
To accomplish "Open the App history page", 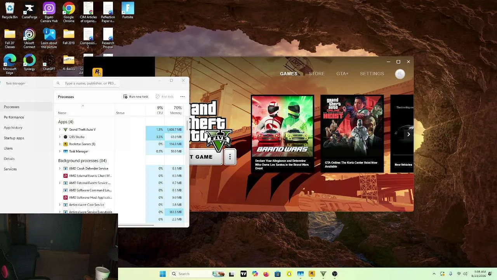I will coord(26,128).
